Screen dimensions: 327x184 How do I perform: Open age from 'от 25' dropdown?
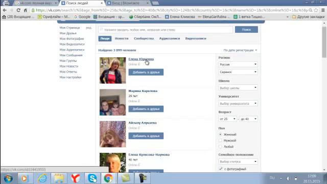coord(227,119)
